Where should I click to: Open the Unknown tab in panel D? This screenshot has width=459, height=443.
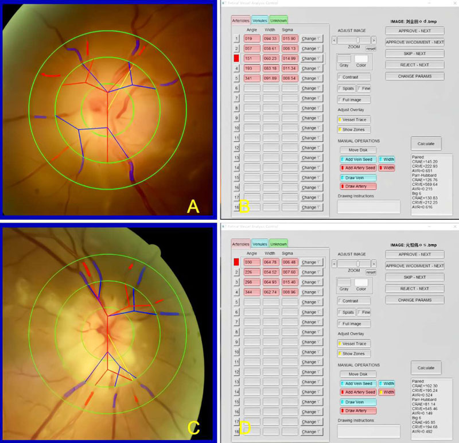pyautogui.click(x=278, y=244)
